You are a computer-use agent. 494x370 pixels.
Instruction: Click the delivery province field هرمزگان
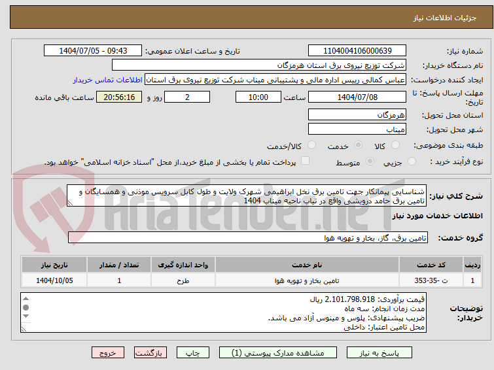357,114
